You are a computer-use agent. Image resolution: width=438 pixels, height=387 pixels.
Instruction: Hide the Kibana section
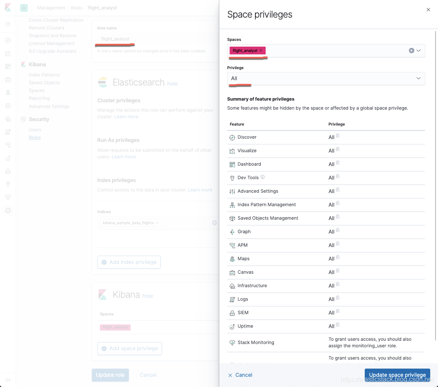(x=147, y=296)
